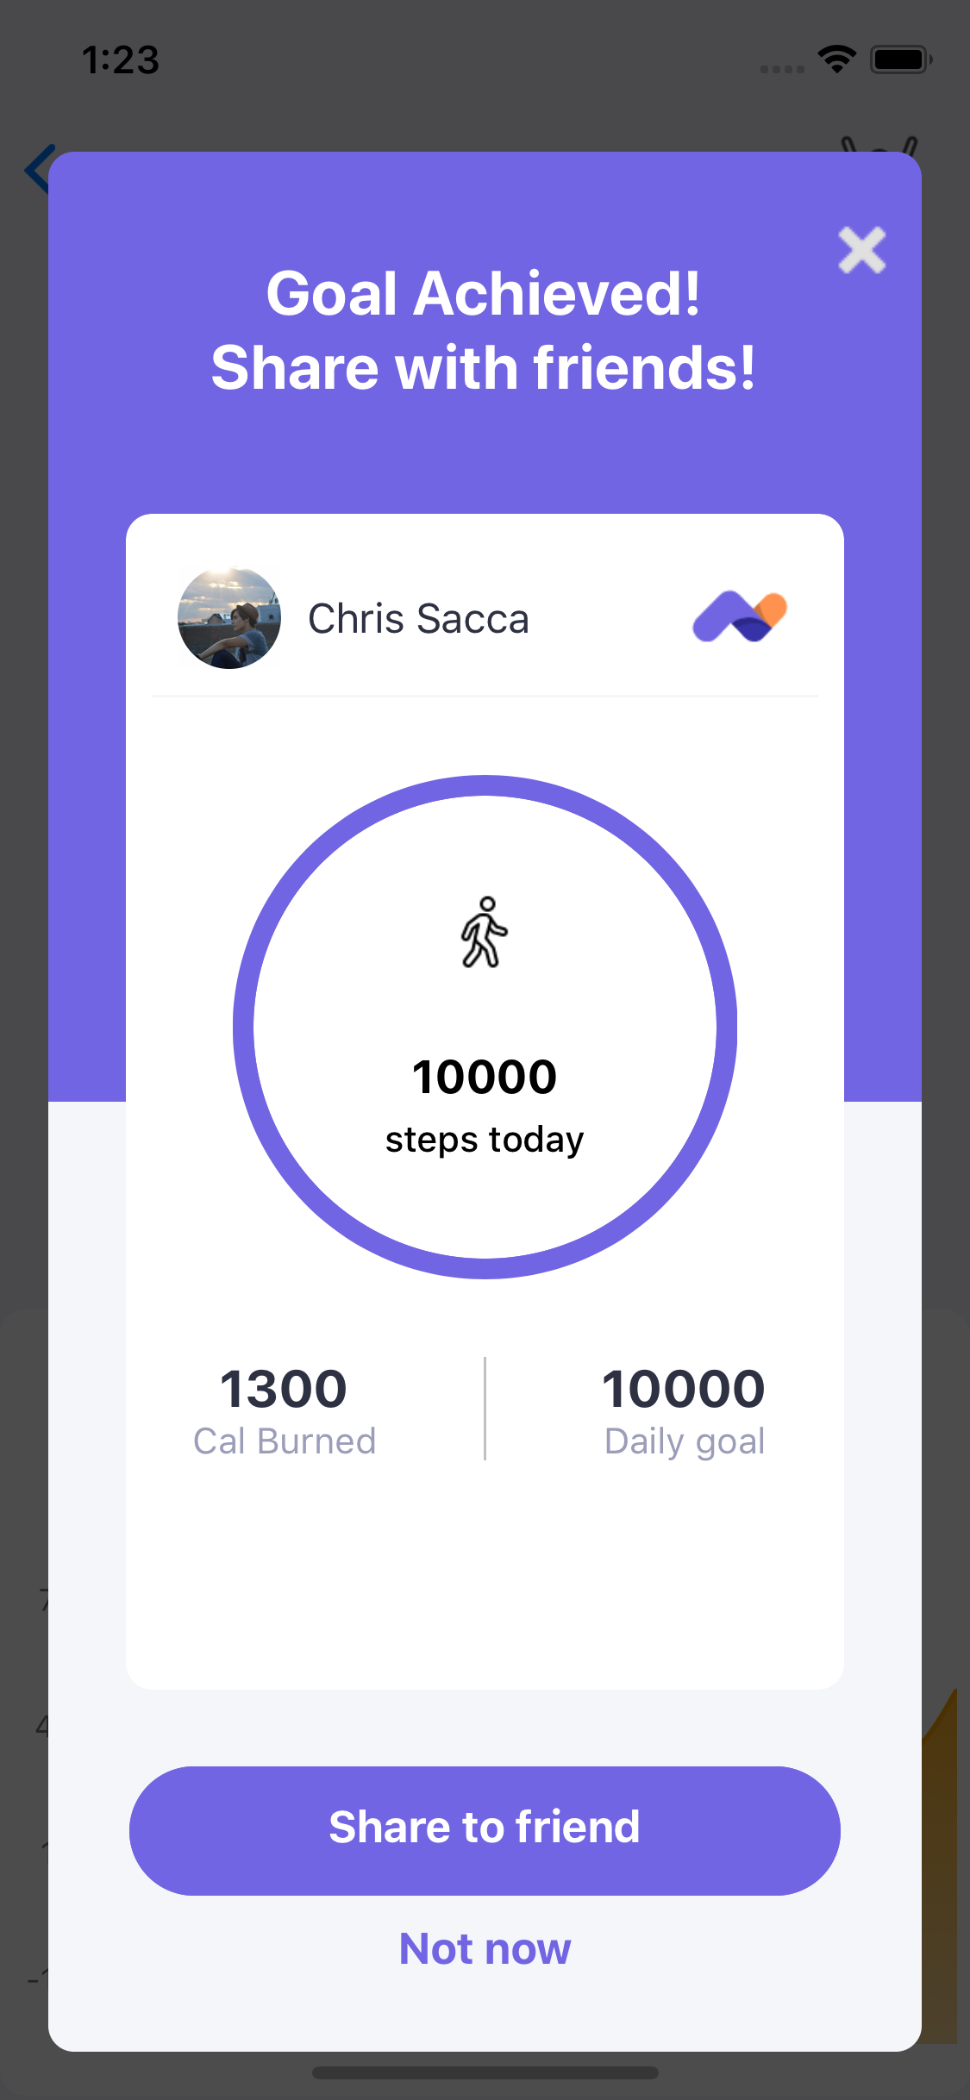Click the battery status icon
This screenshot has width=970, height=2100.
(901, 59)
